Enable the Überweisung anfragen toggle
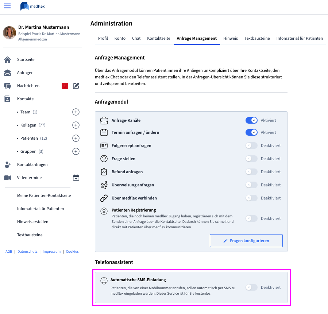328x314 pixels. pyautogui.click(x=251, y=185)
